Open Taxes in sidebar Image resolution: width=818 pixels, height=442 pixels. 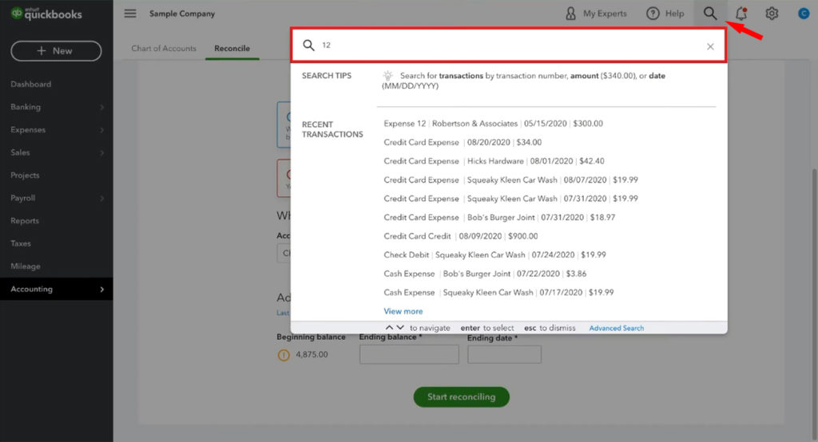click(x=20, y=243)
